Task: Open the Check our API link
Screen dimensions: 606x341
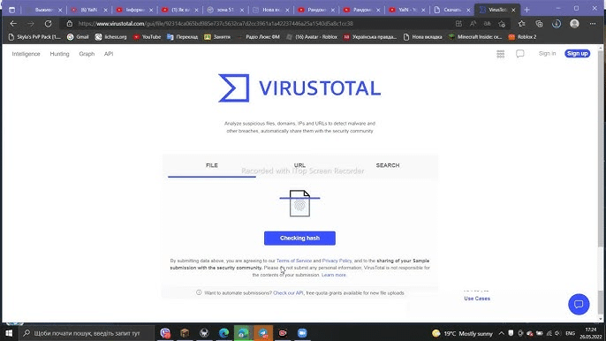Action: [x=288, y=293]
